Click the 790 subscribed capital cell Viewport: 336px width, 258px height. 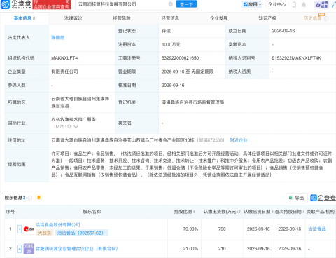(222, 229)
